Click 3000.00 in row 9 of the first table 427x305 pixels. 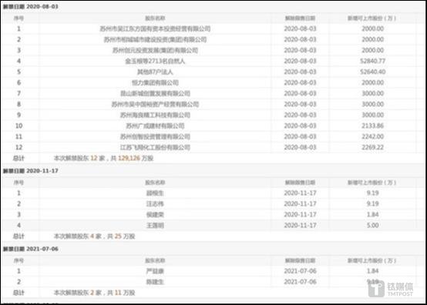click(x=372, y=115)
